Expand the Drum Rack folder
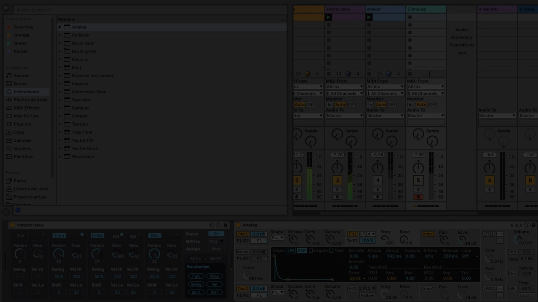The height and width of the screenshot is (302, 538). coord(60,43)
